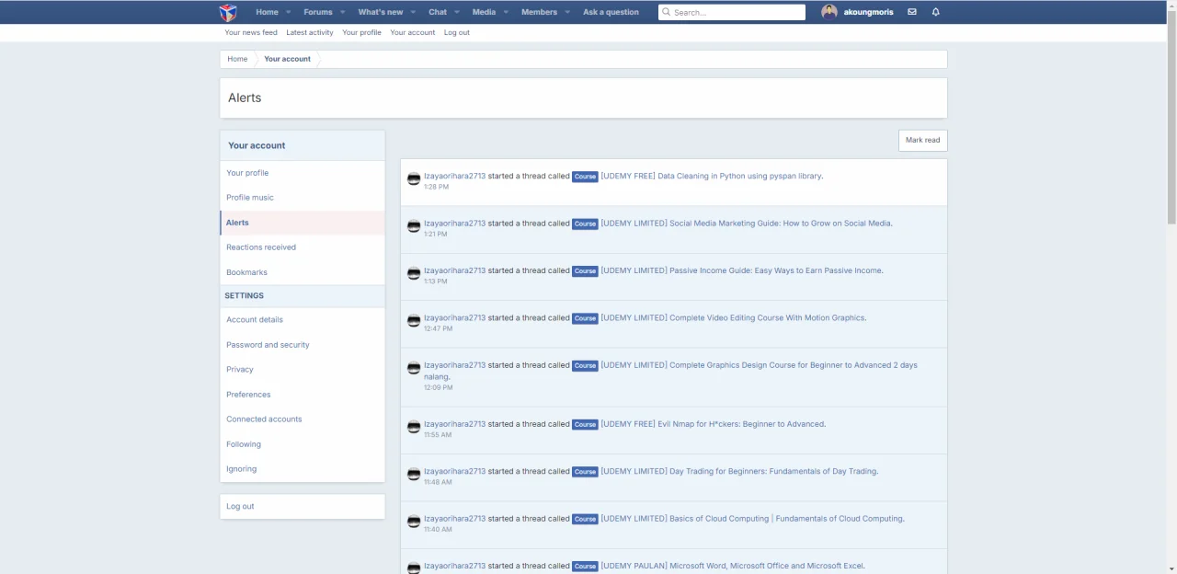Click Course tag on Day Trading thread
The image size is (1177, 574).
[585, 472]
